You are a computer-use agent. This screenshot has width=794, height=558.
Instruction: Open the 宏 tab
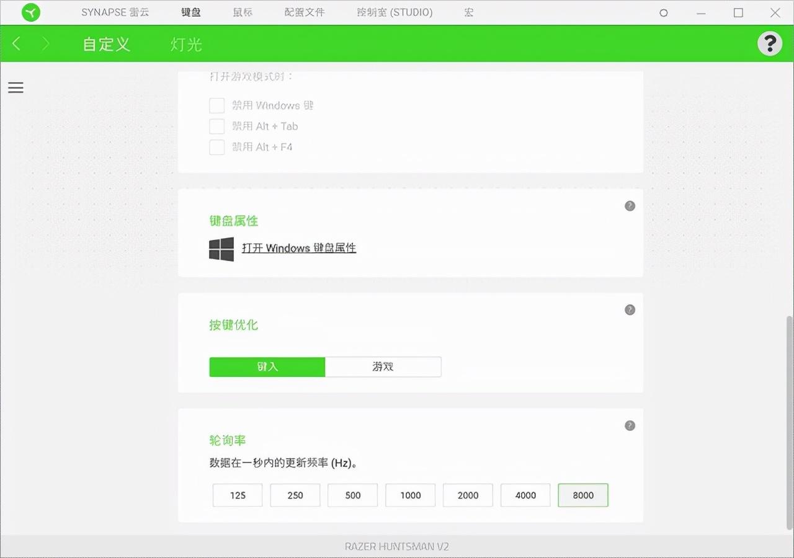(x=469, y=12)
